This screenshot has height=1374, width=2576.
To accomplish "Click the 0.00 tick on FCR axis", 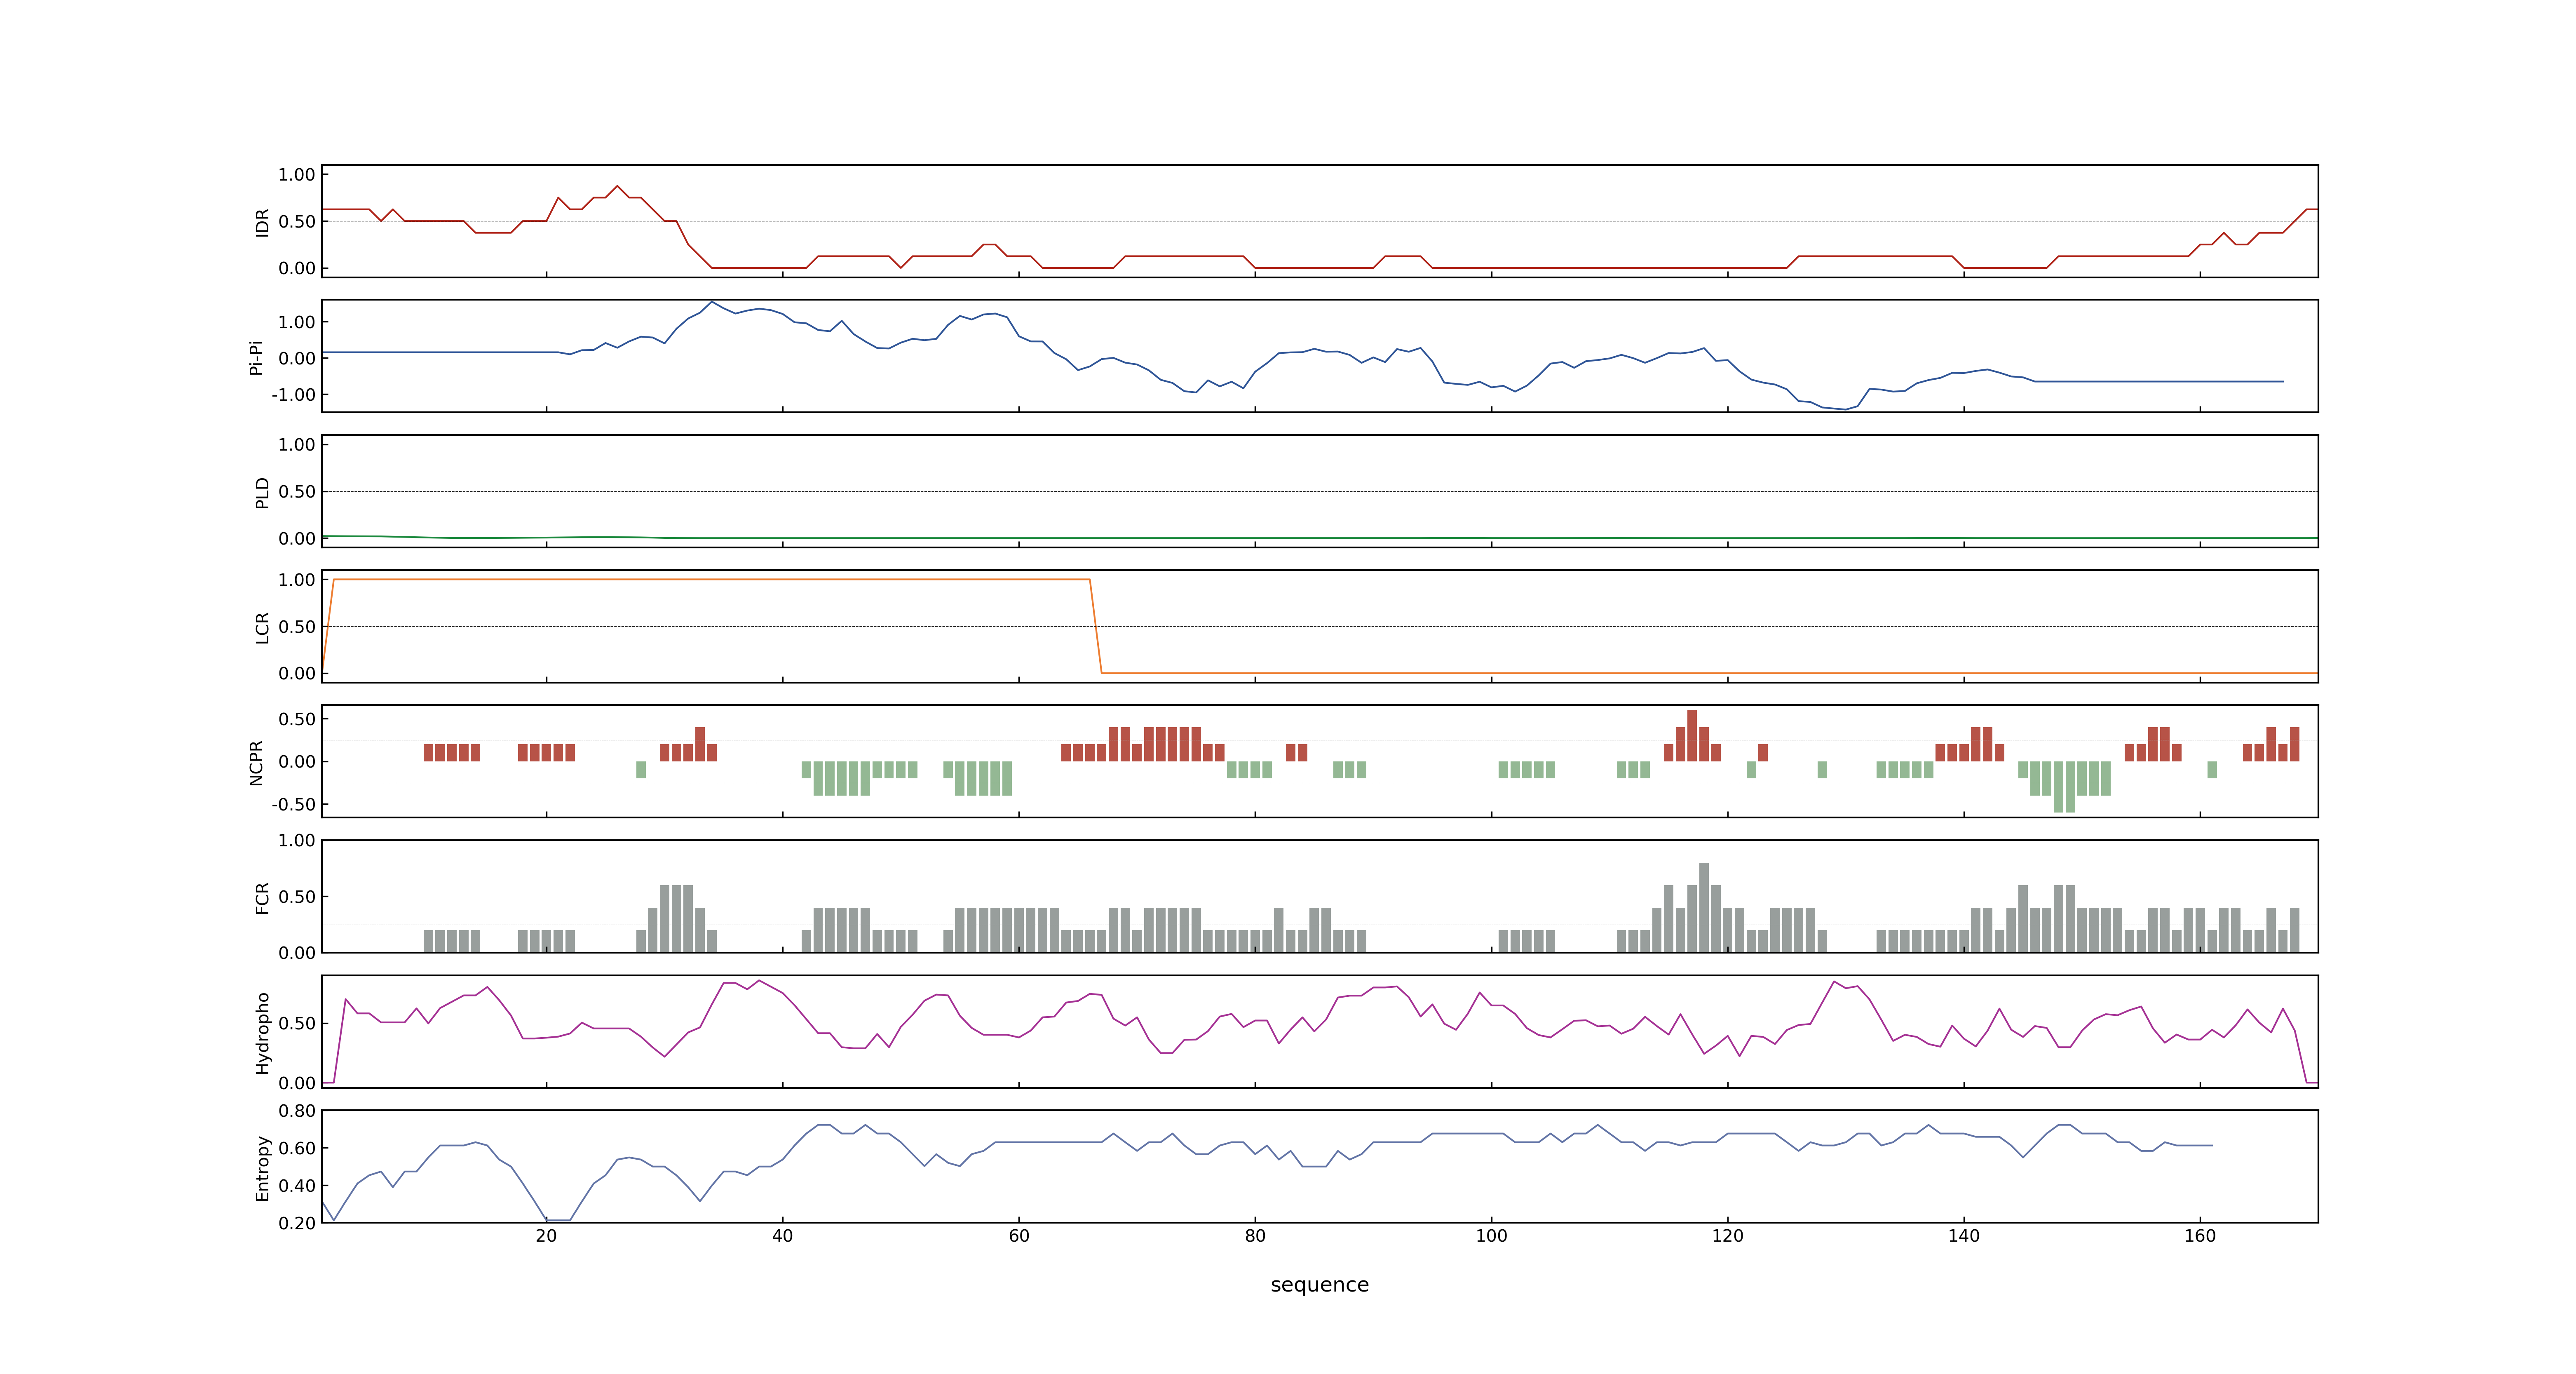I will coord(297,953).
